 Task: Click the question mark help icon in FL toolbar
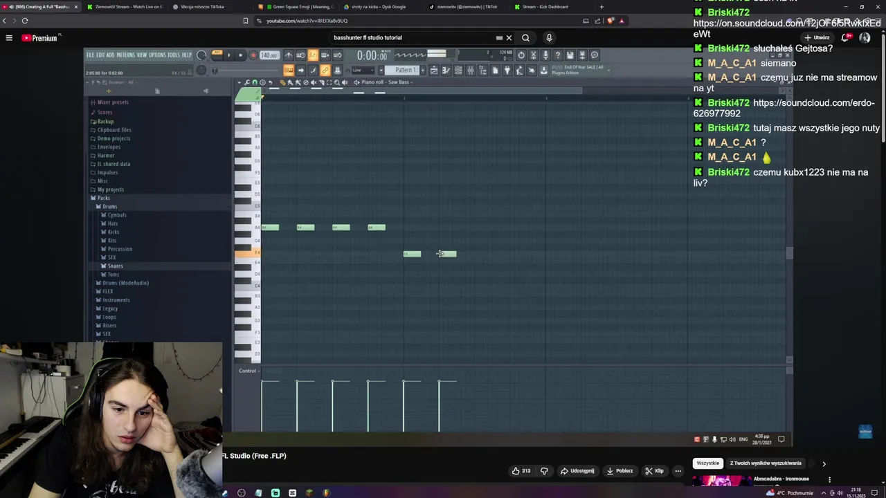(x=558, y=55)
